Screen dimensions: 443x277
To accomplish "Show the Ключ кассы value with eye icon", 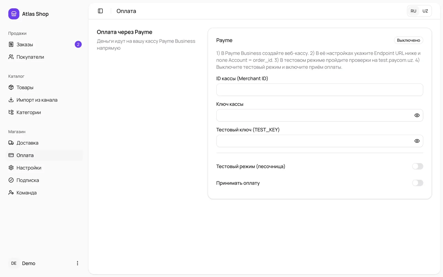I will (x=417, y=115).
